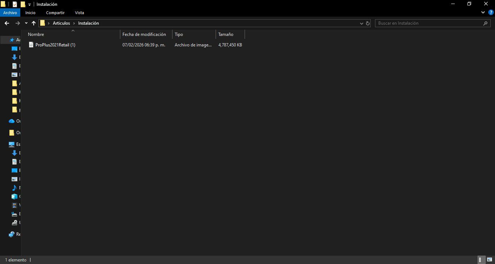Expand the breadcrumb chevron before Articulos
Image resolution: width=495 pixels, height=264 pixels.
pos(49,23)
